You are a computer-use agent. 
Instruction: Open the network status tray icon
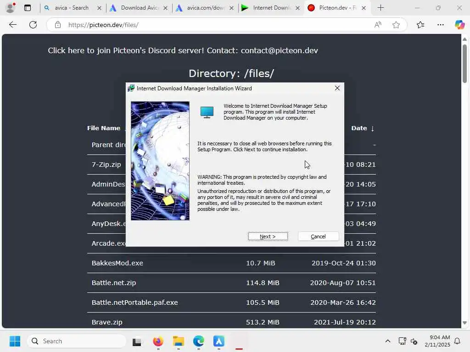(x=402, y=341)
